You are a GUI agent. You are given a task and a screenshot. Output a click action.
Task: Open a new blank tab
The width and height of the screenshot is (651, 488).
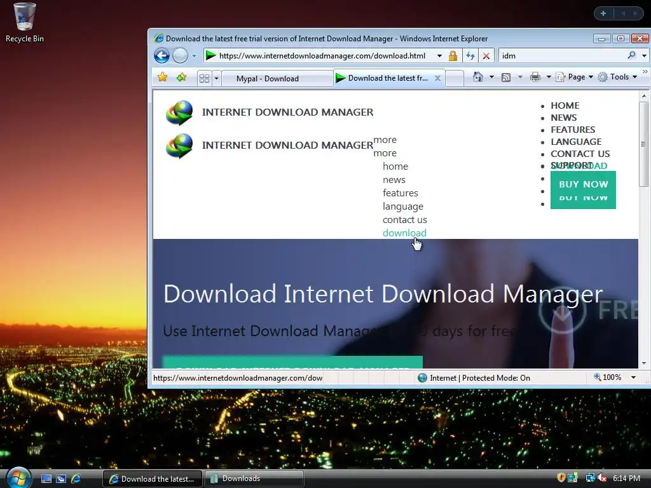pyautogui.click(x=455, y=78)
